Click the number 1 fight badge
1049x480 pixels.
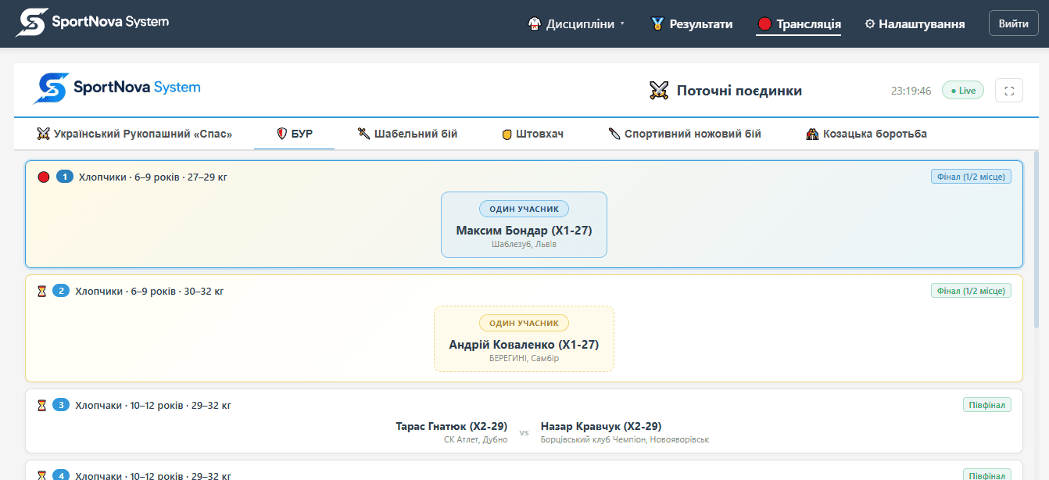[65, 177]
